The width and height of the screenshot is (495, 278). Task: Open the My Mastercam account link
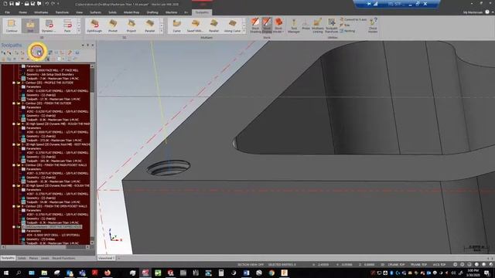(473, 12)
